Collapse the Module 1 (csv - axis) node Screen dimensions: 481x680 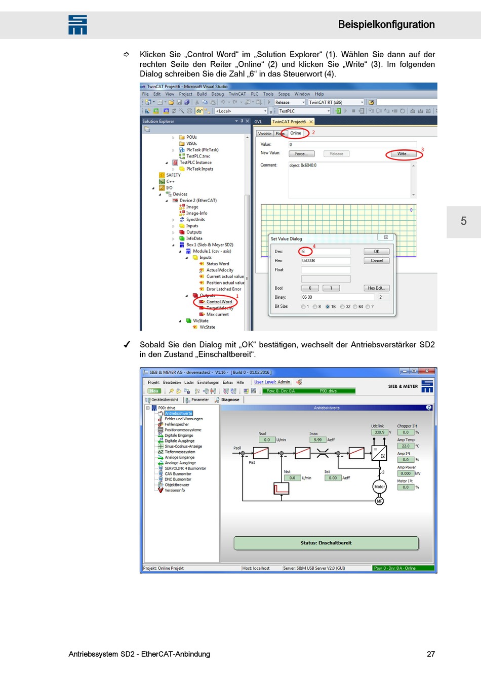click(x=180, y=251)
